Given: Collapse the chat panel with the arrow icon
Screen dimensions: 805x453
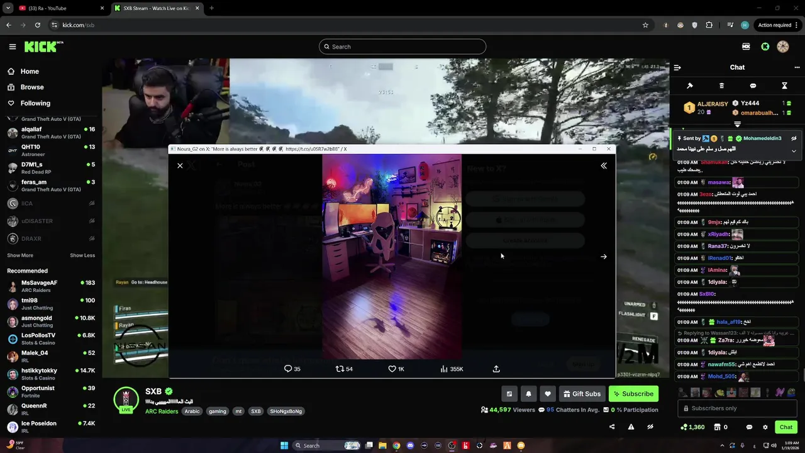Looking at the screenshot, I should click(677, 67).
